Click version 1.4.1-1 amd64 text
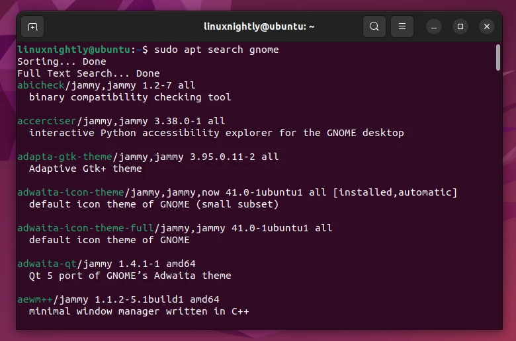Image resolution: width=516 pixels, height=341 pixels. click(157, 264)
